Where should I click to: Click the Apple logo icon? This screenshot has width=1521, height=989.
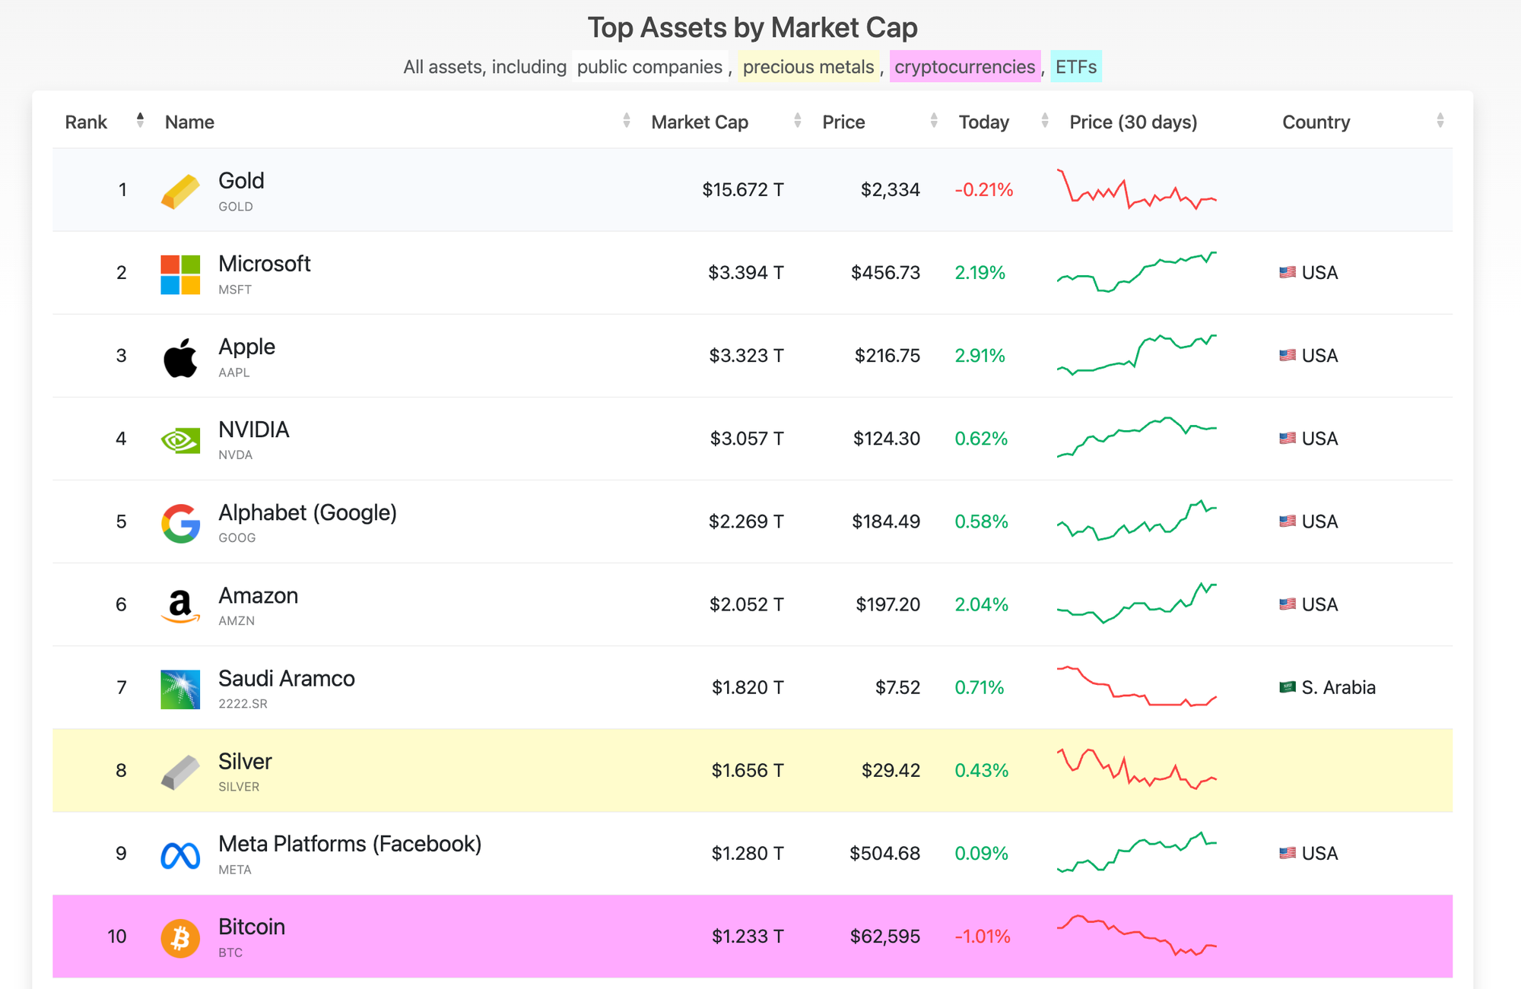[x=180, y=357]
